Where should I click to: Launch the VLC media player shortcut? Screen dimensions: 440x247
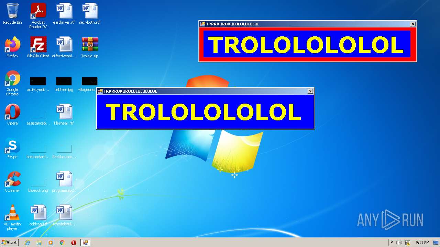pos(12,217)
